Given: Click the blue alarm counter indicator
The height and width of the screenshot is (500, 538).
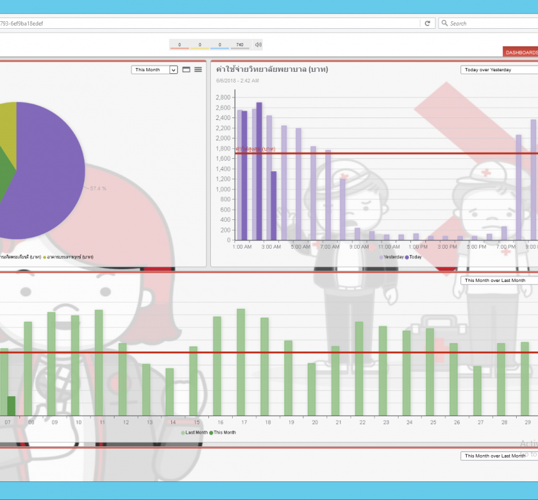Looking at the screenshot, I should click(x=220, y=45).
